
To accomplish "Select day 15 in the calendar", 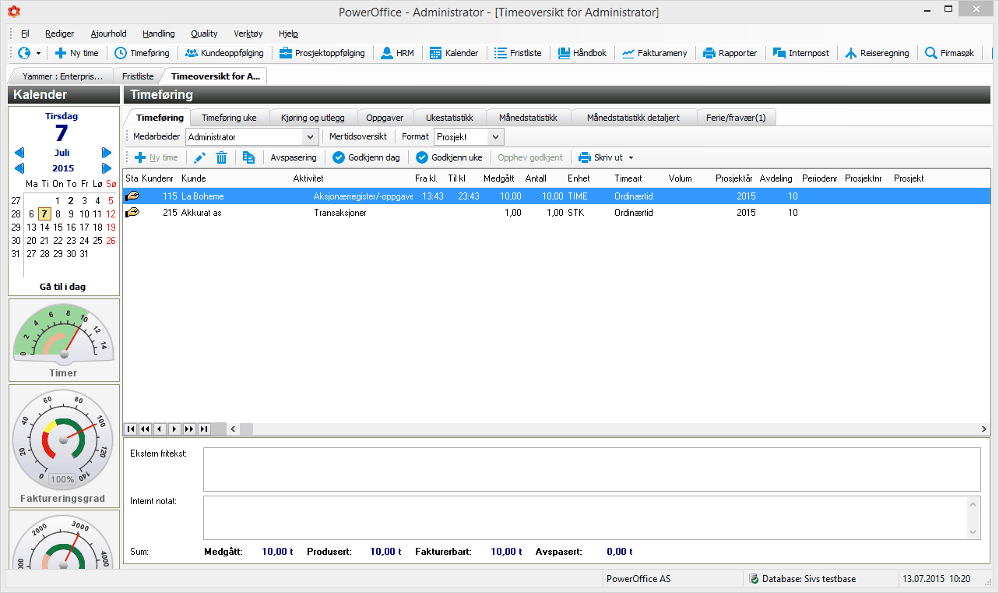I will tap(58, 227).
